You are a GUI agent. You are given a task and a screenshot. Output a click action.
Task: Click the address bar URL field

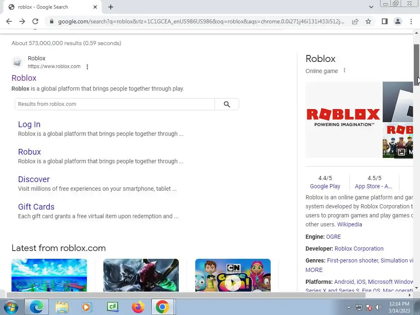(x=201, y=21)
